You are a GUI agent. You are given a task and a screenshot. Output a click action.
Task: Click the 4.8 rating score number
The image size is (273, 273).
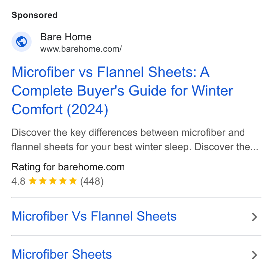[x=18, y=181]
